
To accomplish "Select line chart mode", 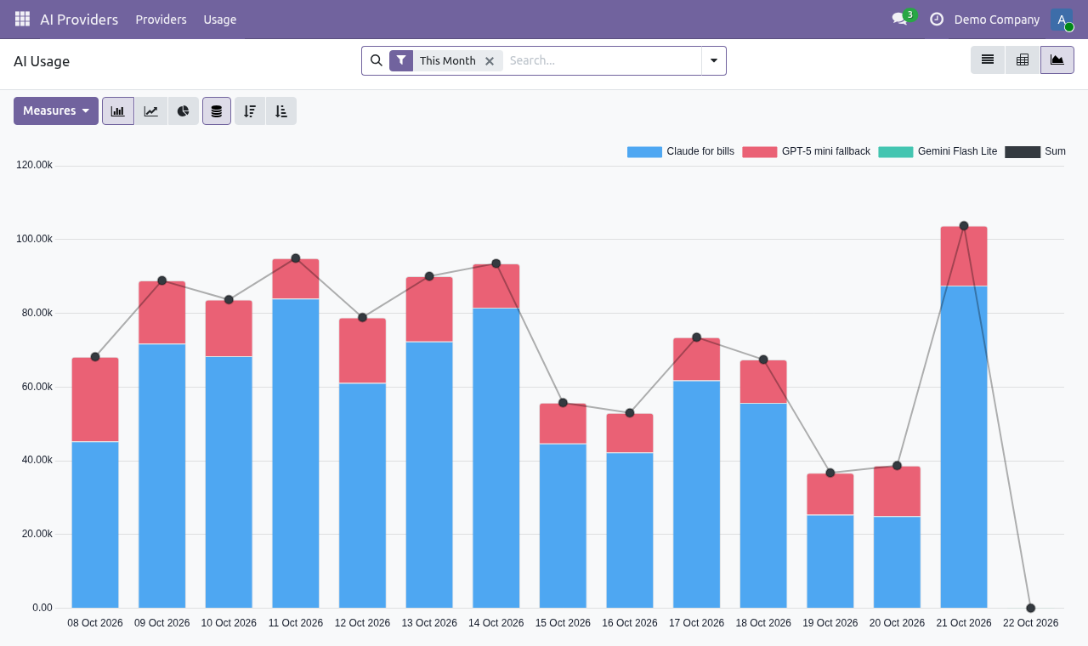I will click(150, 110).
